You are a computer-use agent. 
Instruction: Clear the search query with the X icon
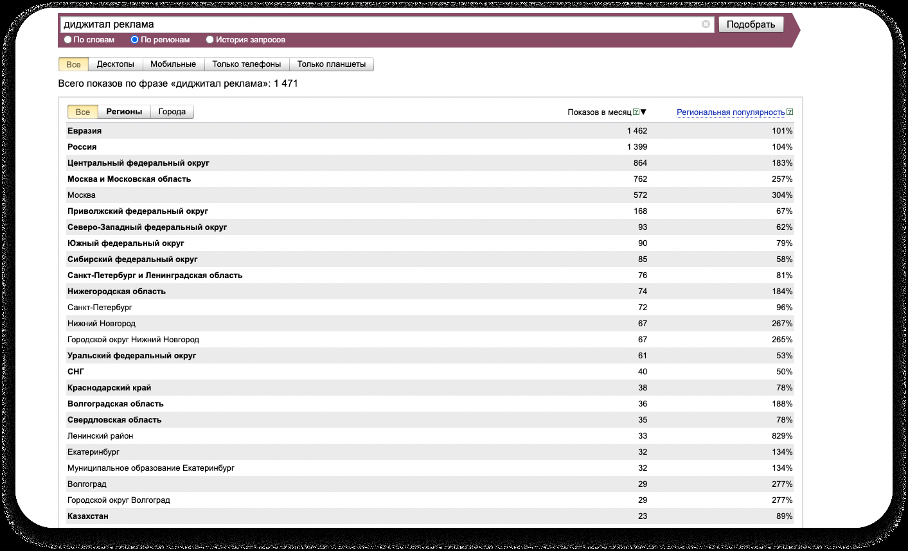coord(706,24)
